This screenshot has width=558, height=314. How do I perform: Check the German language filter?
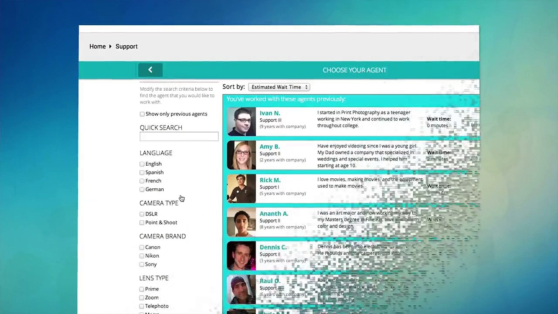[142, 189]
